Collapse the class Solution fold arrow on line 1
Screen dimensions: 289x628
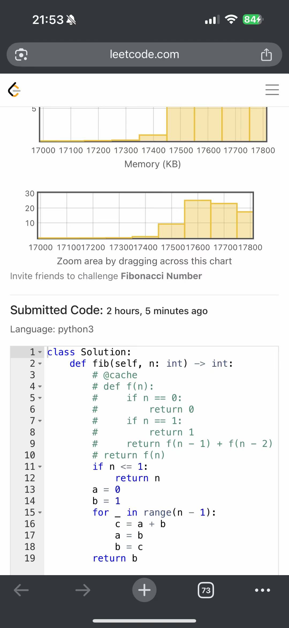[40, 352]
